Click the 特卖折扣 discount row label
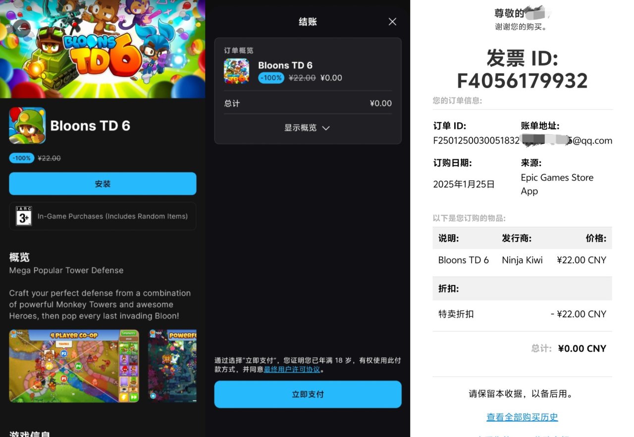Screen dimensions: 634x437 click(x=456, y=314)
